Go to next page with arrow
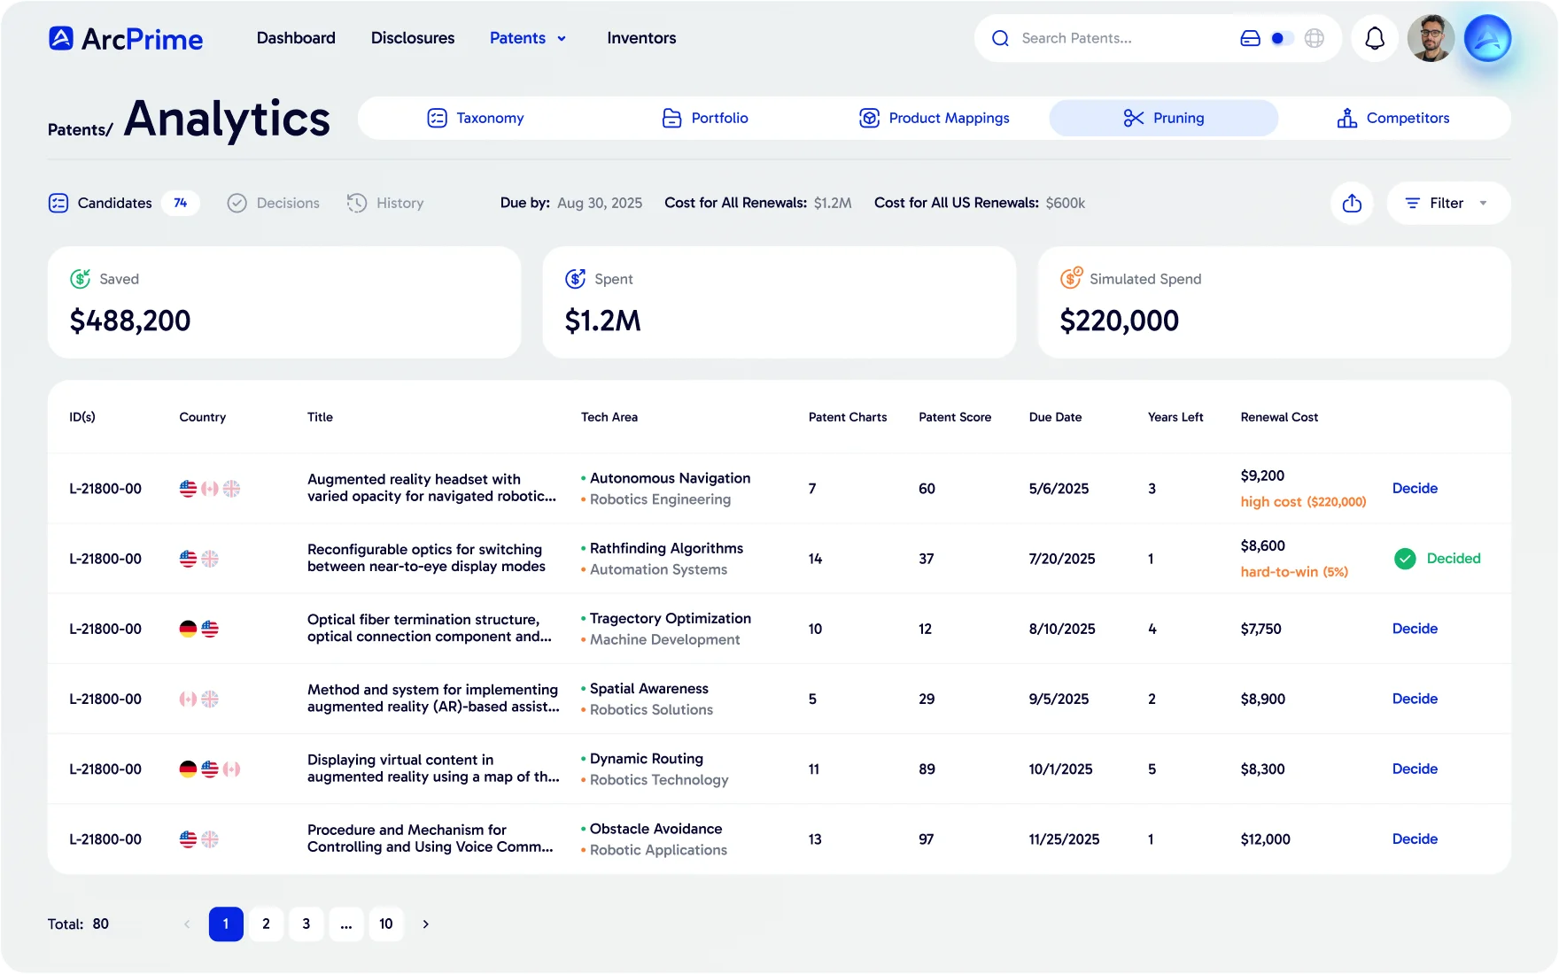1559x974 pixels. 426,924
